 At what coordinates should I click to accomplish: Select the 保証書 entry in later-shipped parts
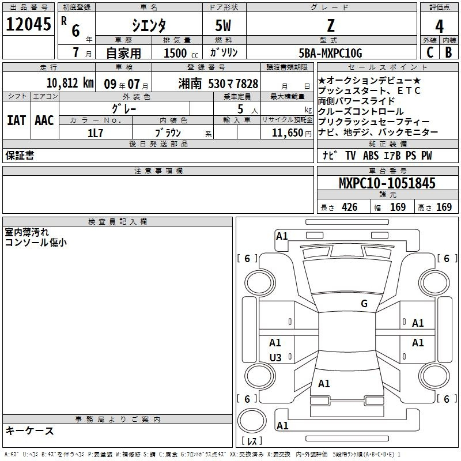click(20, 156)
